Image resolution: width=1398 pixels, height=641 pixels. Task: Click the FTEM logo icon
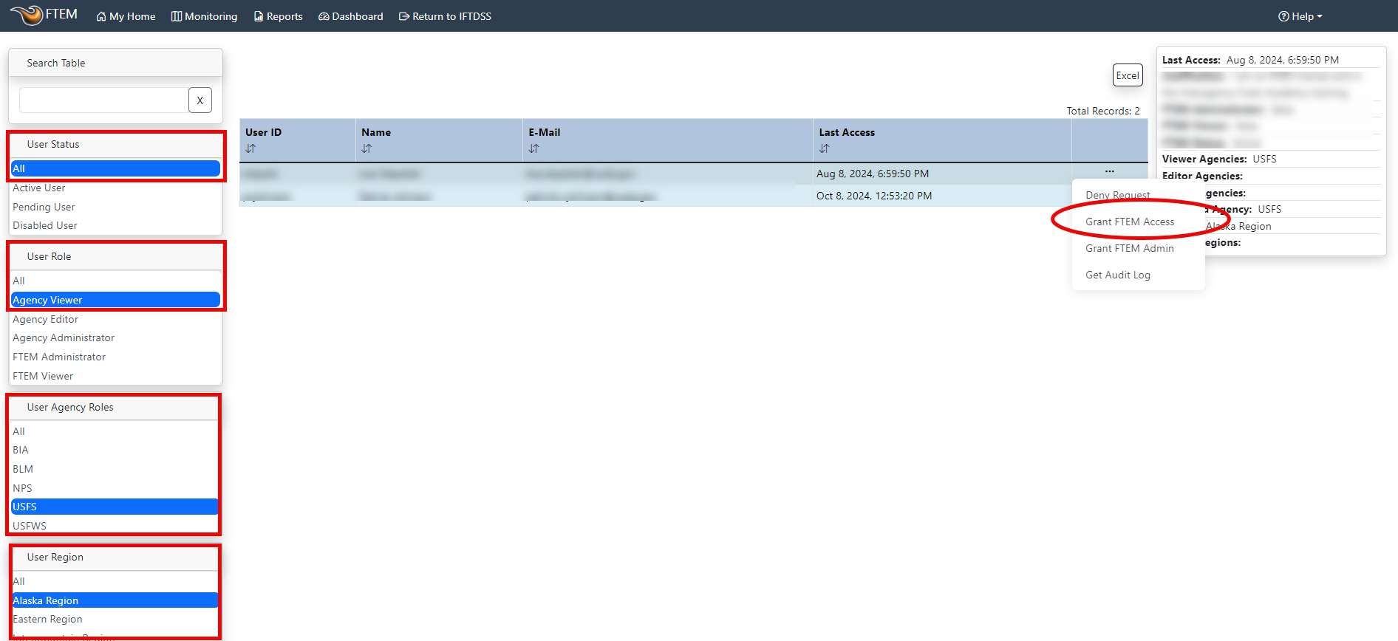pyautogui.click(x=27, y=15)
